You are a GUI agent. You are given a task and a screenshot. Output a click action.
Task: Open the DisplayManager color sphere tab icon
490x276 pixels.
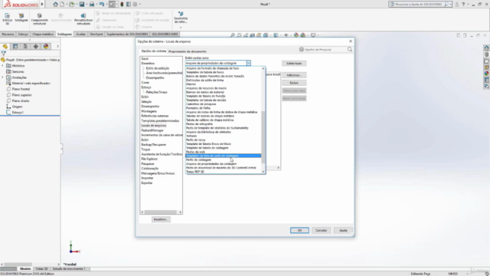46,46
